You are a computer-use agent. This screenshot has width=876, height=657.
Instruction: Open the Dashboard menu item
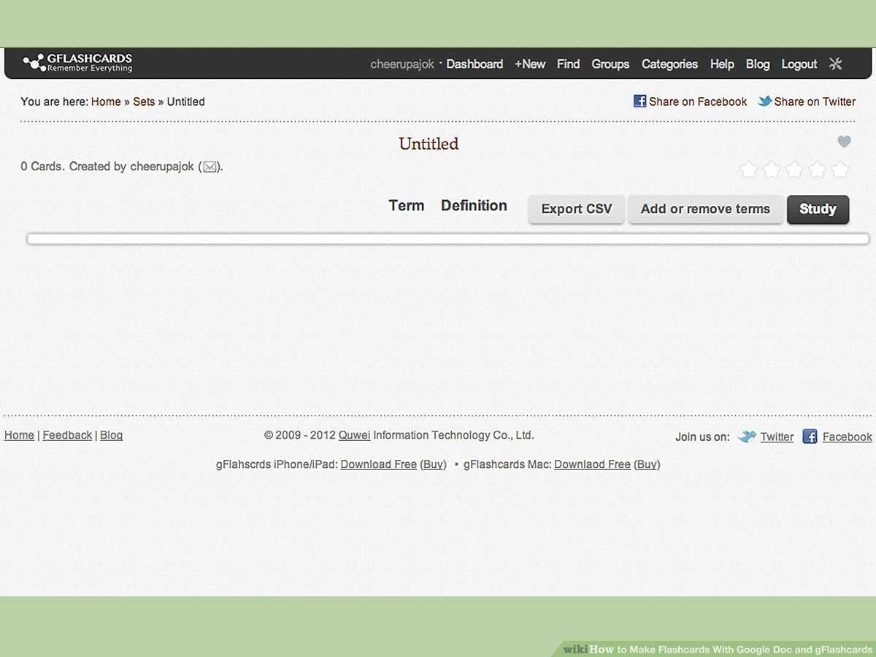474,64
